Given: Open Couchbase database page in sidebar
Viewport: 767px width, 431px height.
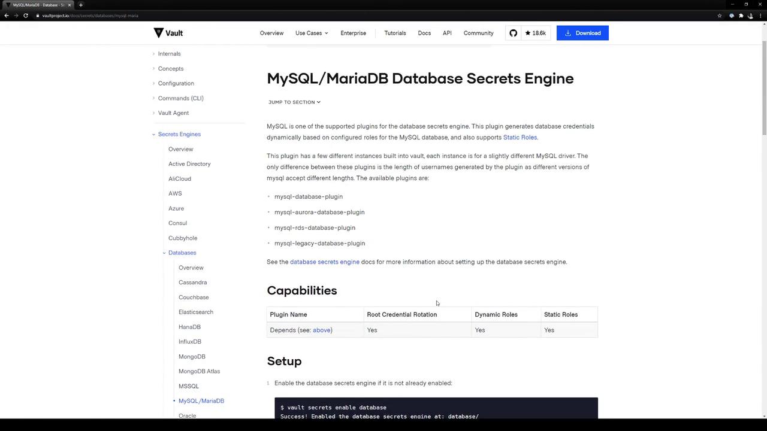Looking at the screenshot, I should (194, 298).
